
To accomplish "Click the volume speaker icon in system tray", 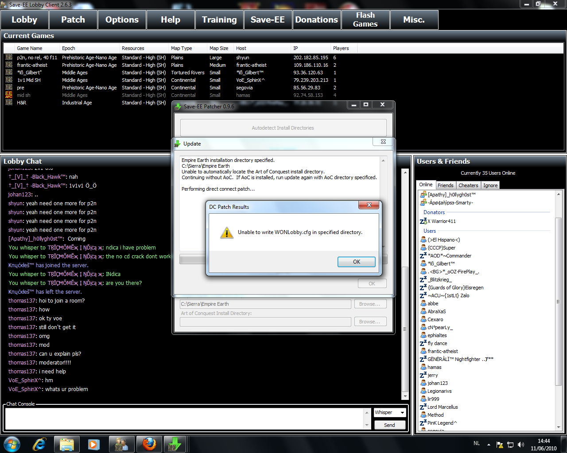I will (x=521, y=445).
